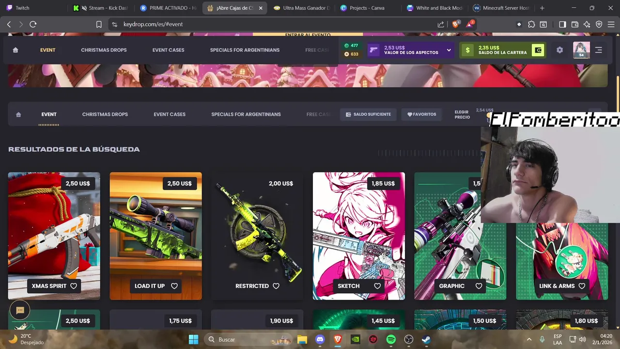Open Brave Rewards triangle icon
This screenshot has width=620, height=349.
(x=470, y=24)
